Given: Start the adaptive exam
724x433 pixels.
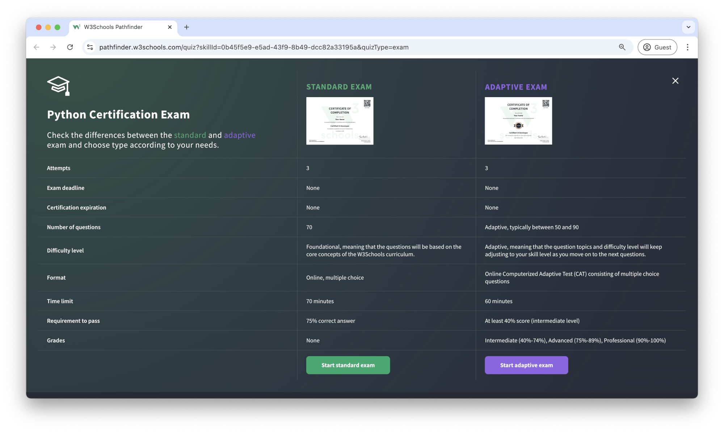Looking at the screenshot, I should (x=526, y=365).
